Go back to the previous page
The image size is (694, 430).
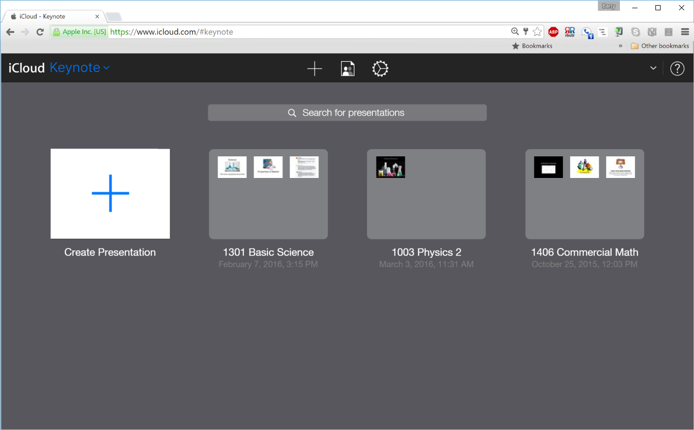10,32
